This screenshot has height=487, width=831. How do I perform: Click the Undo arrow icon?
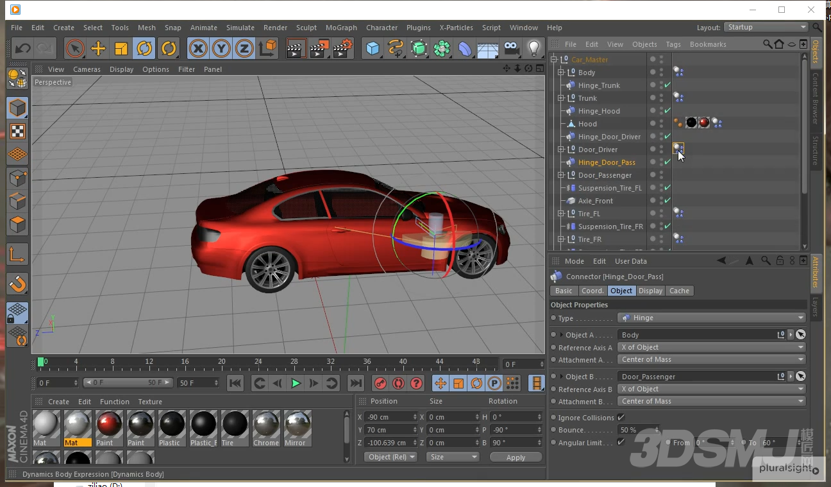23,48
